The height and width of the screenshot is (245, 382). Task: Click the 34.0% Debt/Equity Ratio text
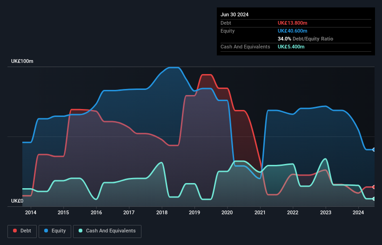tap(305, 39)
